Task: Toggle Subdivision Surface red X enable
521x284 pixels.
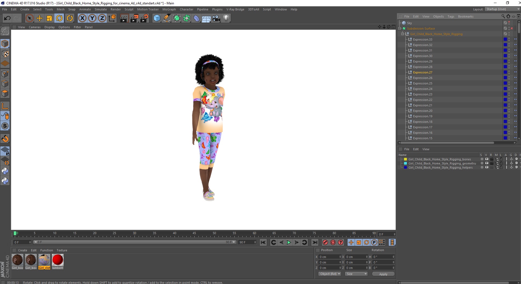Action: point(512,29)
